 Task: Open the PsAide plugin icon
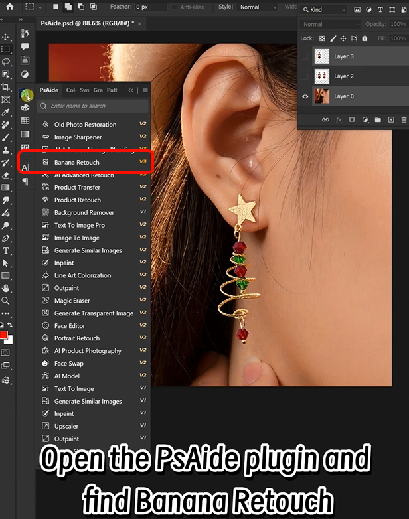click(27, 96)
